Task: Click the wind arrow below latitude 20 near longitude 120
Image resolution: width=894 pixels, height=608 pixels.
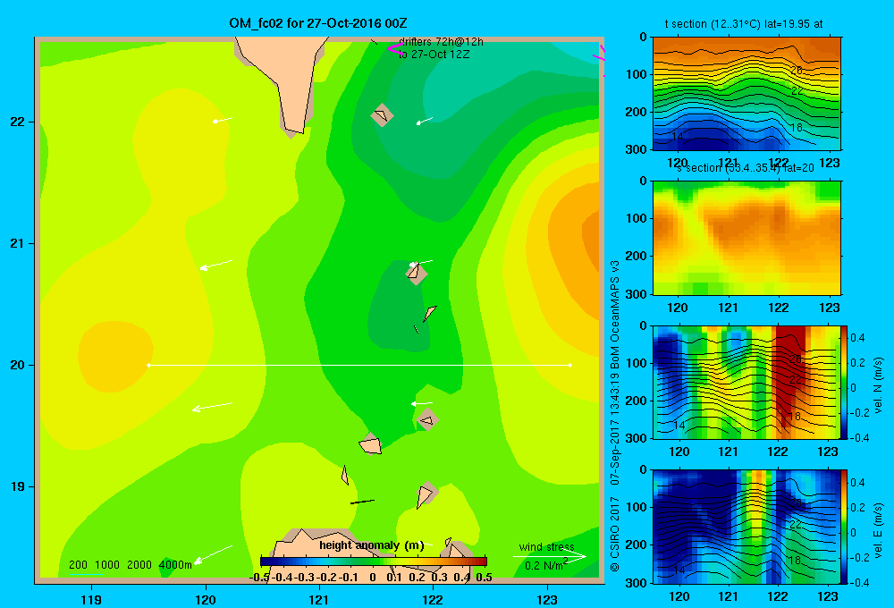Action: [x=212, y=407]
